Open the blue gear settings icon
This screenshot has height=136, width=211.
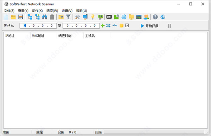pyautogui.click(x=124, y=17)
